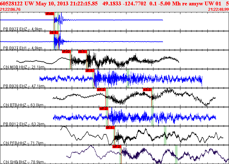Click the iP 1 pick on PFB HHZ
This screenshot has width=229, height=164.
(x=110, y=128)
